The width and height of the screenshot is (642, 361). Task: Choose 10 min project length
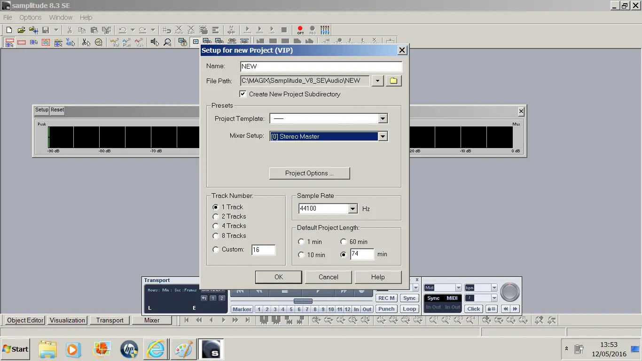(x=301, y=255)
